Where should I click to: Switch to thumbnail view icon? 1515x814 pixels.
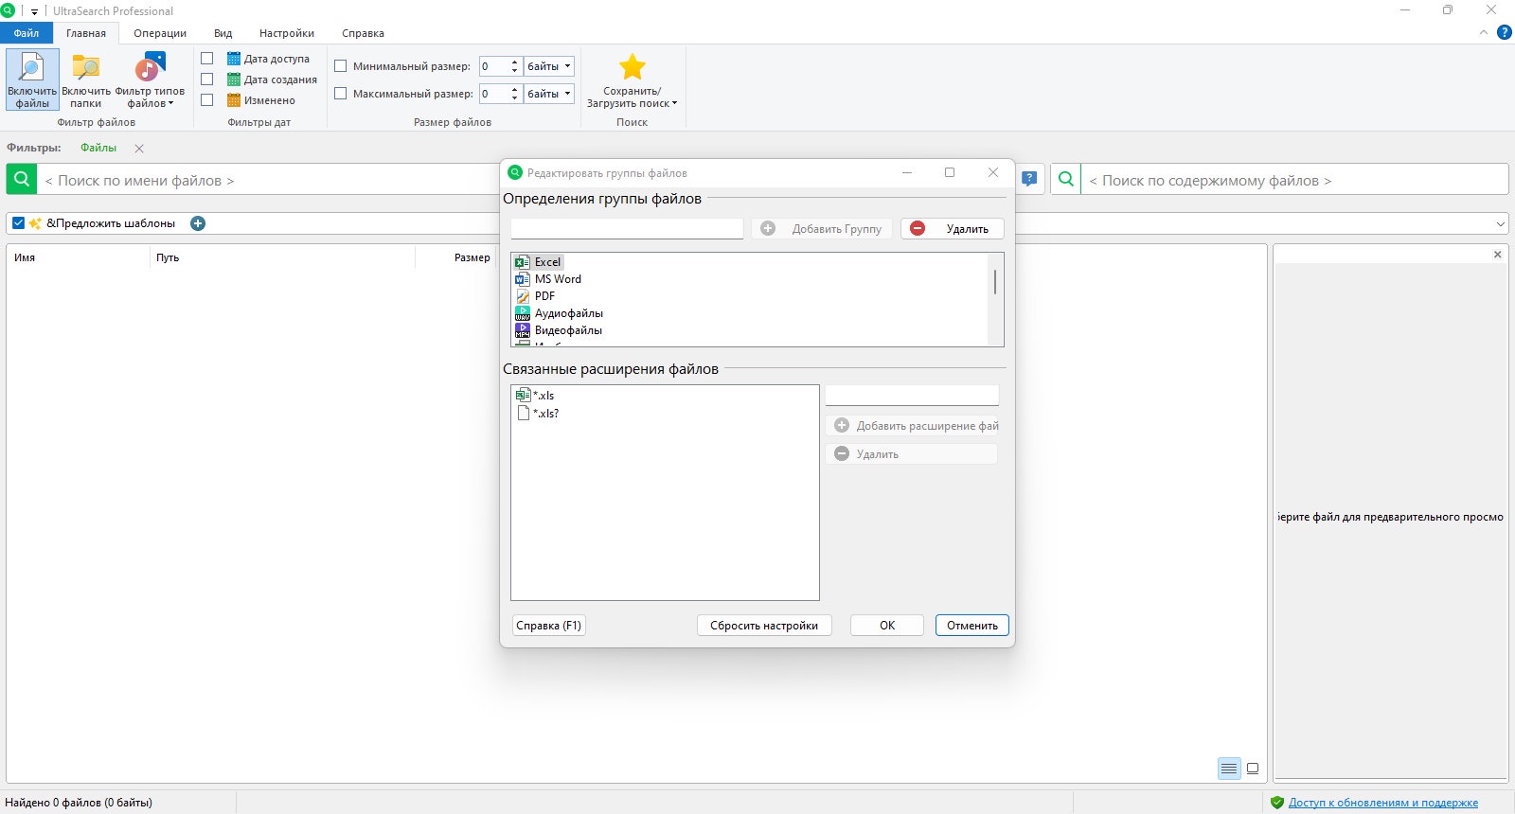point(1253,769)
